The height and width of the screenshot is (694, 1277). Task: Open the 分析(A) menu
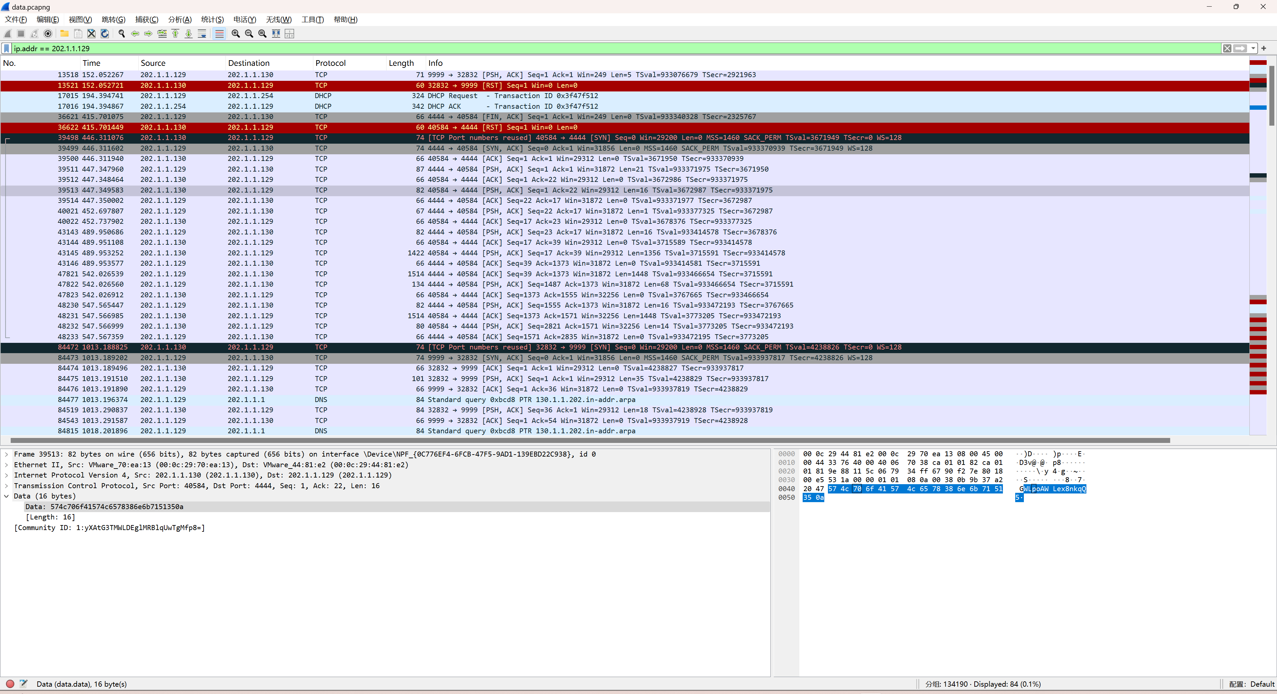point(179,19)
